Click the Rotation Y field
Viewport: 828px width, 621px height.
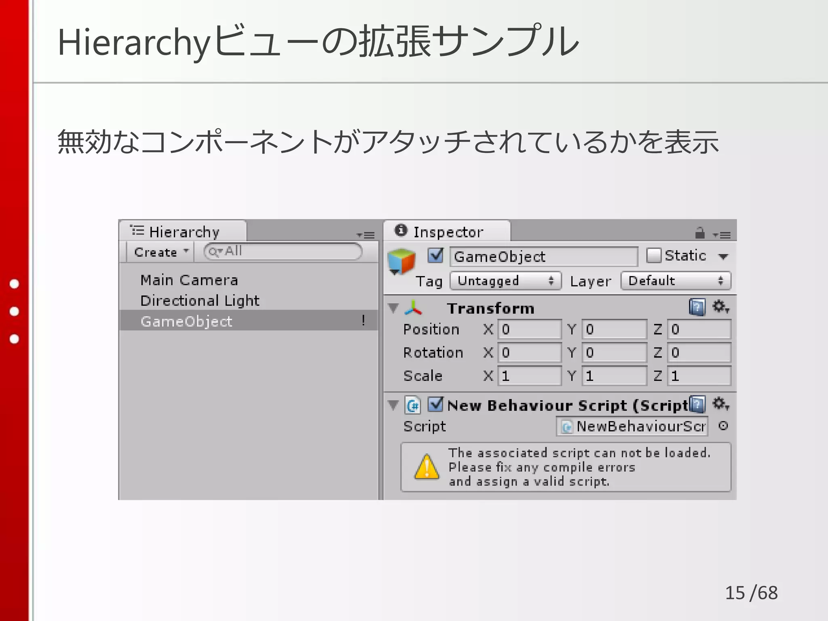pos(615,353)
